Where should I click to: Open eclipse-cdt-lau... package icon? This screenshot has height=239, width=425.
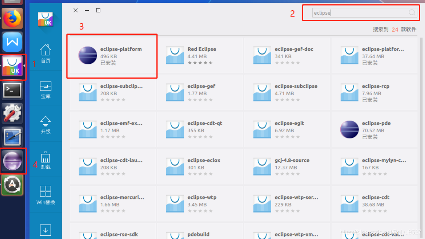click(88, 166)
